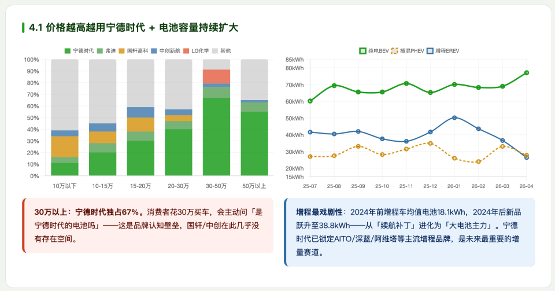Click the bold text 30万以上：宁德时代独占67%
555x291 pixels.
[x=88, y=212]
